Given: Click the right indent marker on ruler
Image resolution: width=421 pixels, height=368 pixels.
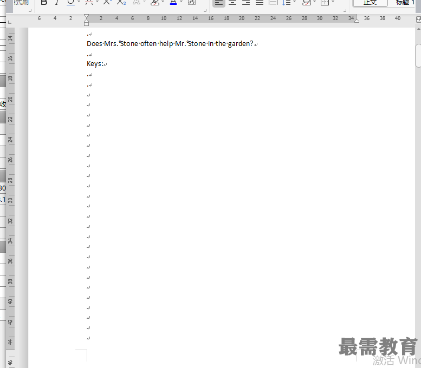Looking at the screenshot, I should (357, 21).
